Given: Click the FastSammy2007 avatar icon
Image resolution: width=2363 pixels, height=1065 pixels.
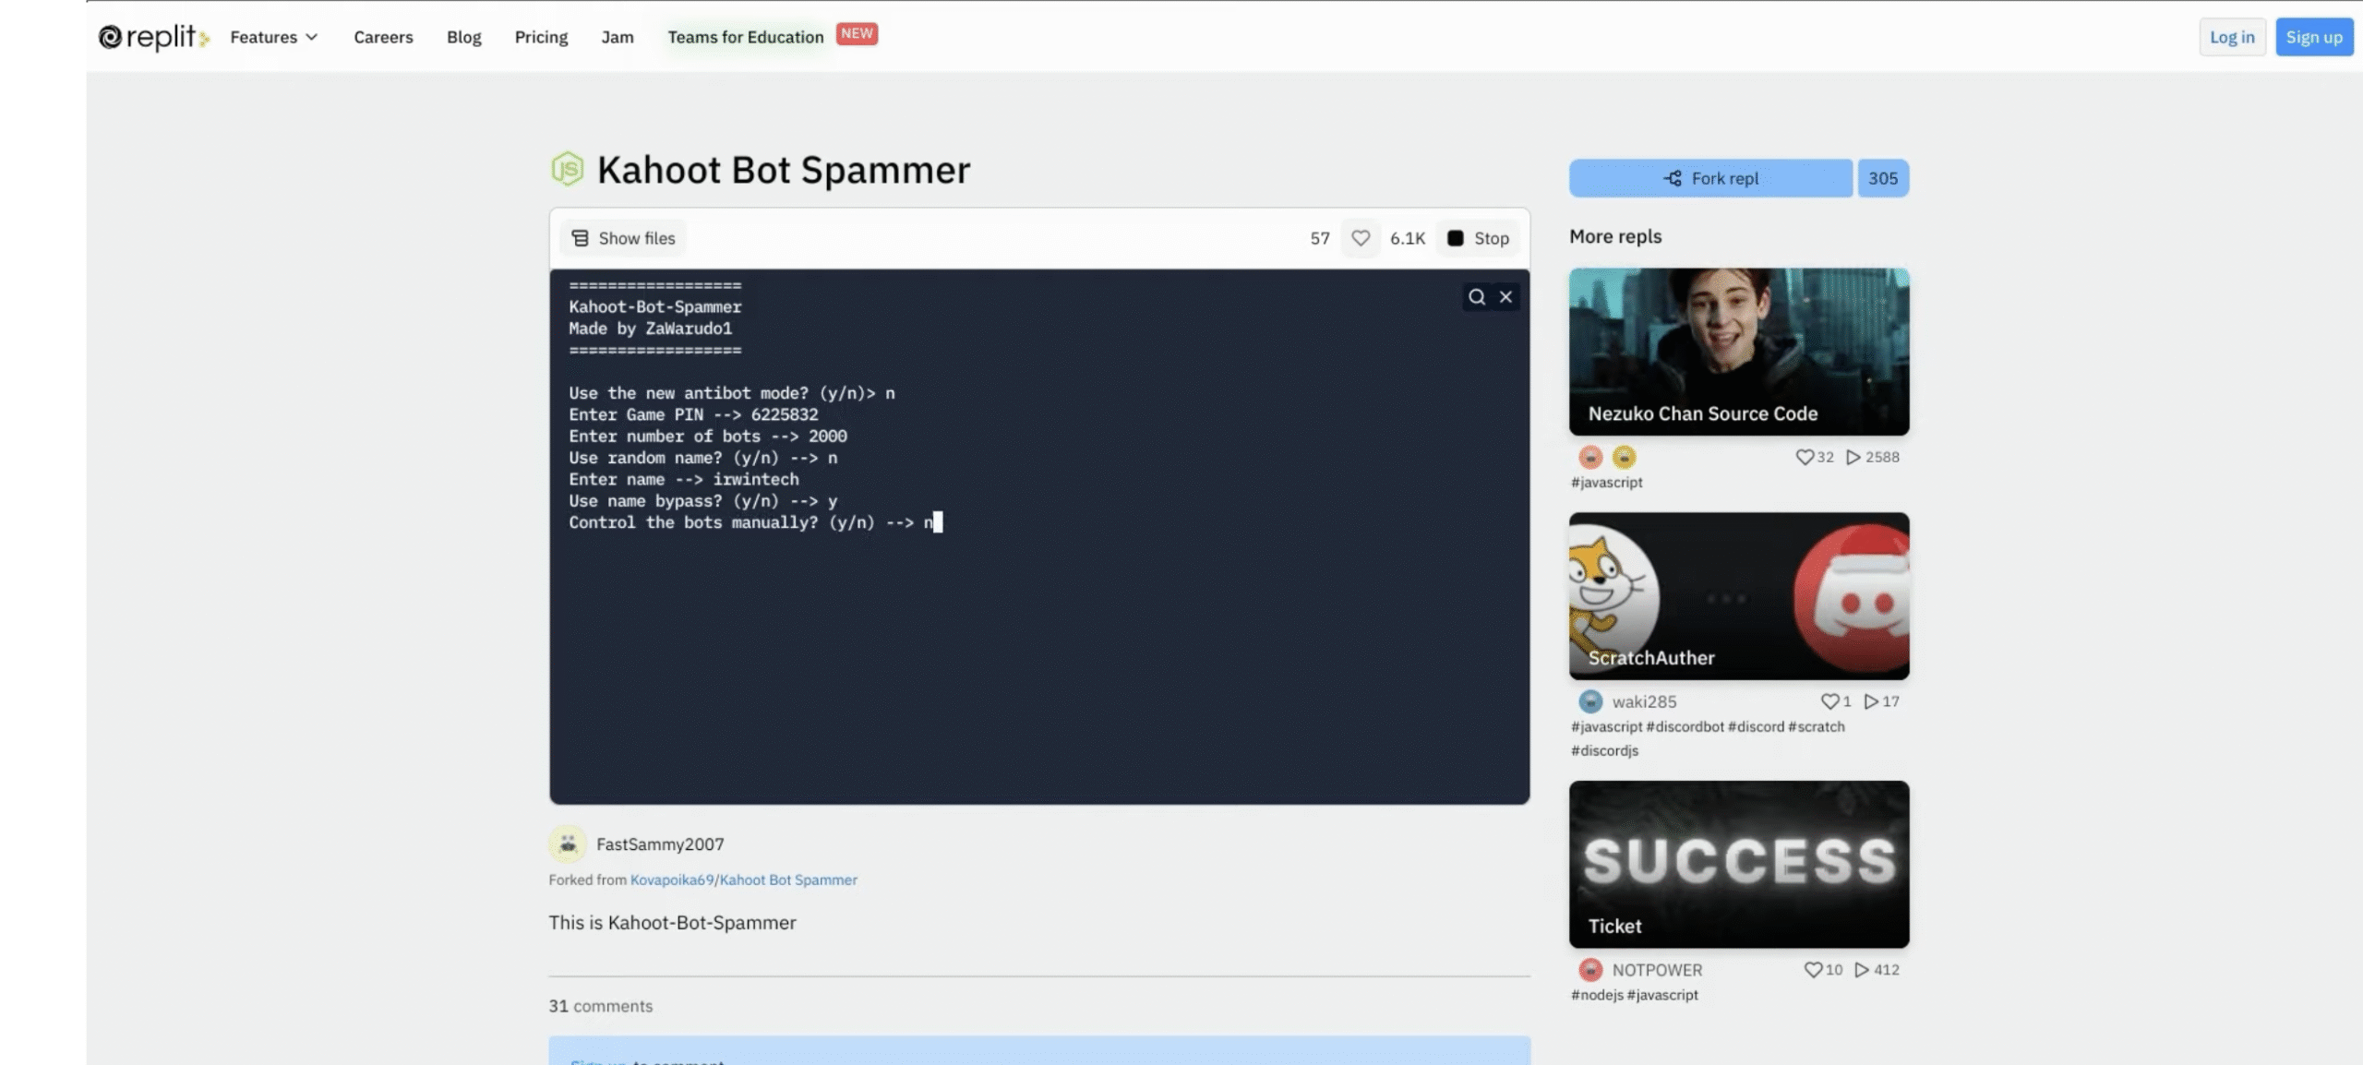Looking at the screenshot, I should pos(568,844).
